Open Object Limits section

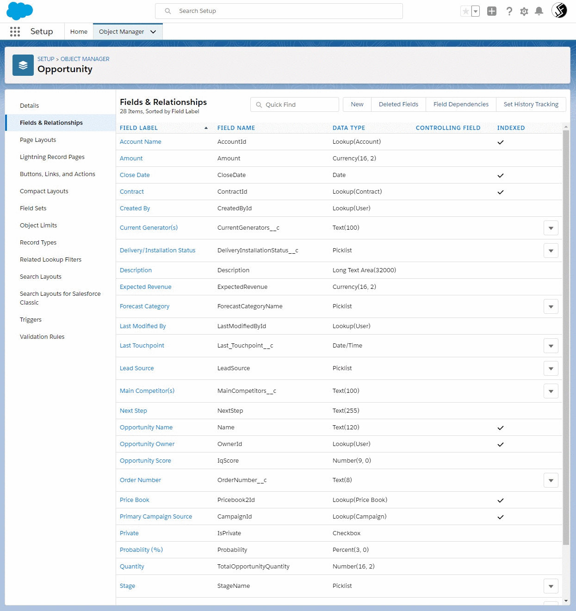tap(38, 226)
